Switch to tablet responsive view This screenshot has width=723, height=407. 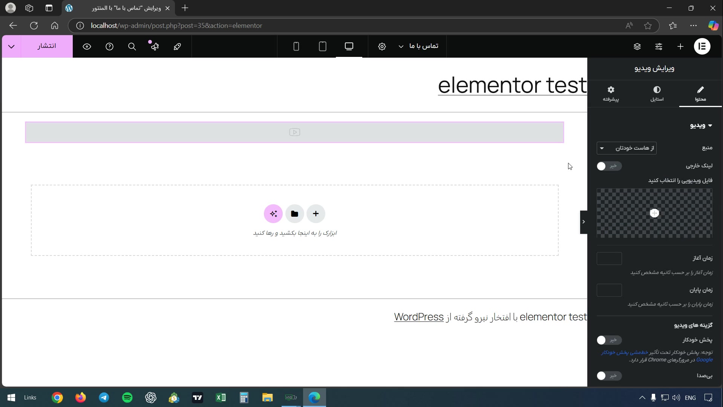click(x=323, y=46)
